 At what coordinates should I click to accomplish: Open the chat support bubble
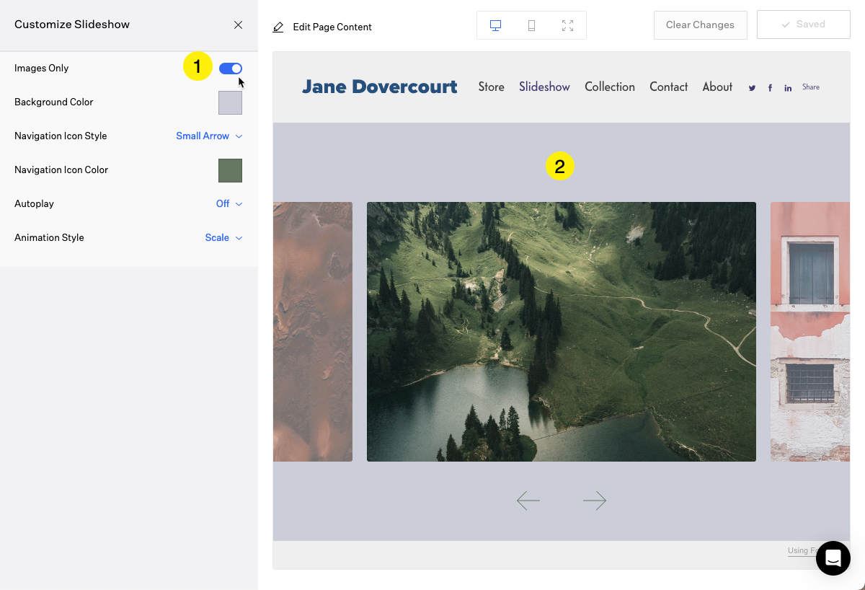pos(833,558)
